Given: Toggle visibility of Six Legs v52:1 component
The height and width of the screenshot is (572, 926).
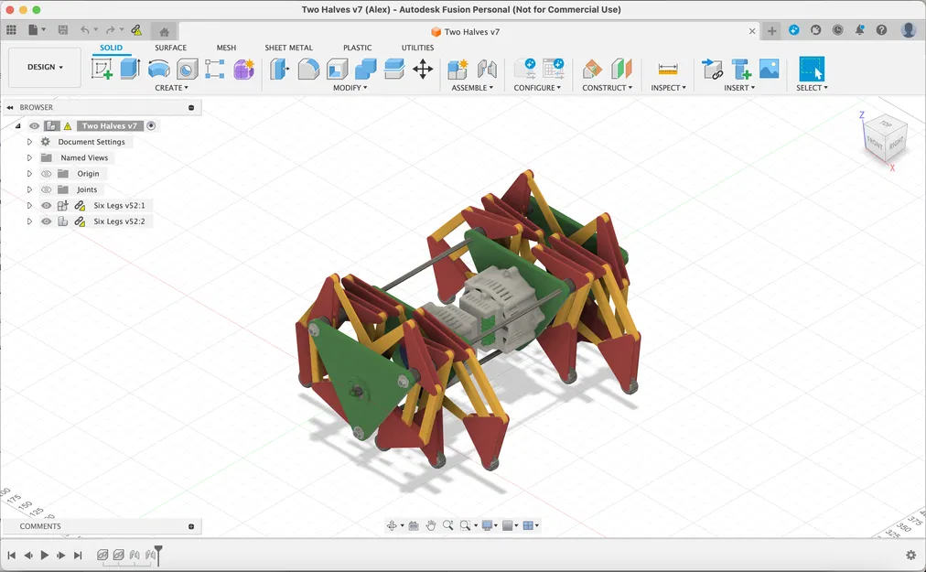Looking at the screenshot, I should (46, 205).
